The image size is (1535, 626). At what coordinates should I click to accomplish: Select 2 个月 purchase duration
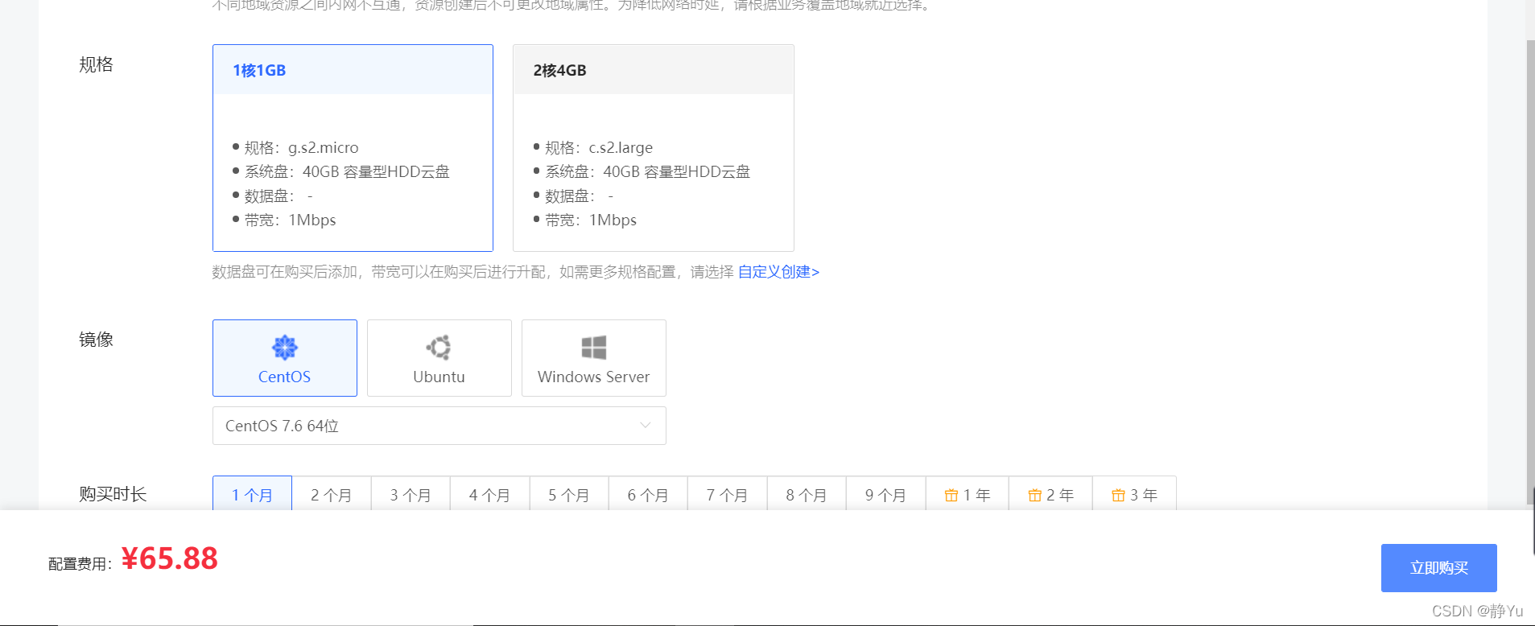(x=332, y=494)
